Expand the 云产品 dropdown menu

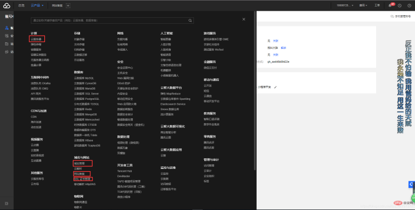coord(37,5)
